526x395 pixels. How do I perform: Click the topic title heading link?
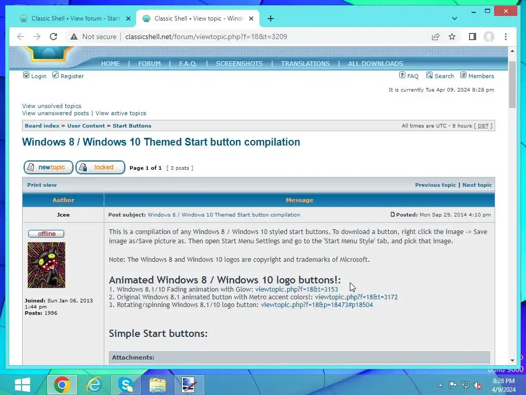point(161,142)
